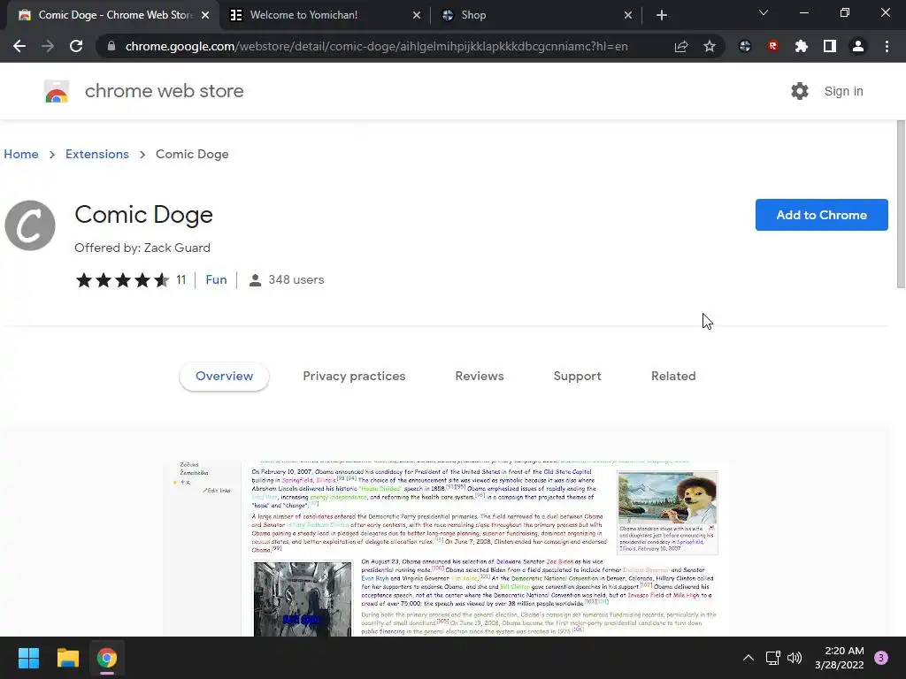
Task: Open the Support tab
Action: pyautogui.click(x=577, y=377)
